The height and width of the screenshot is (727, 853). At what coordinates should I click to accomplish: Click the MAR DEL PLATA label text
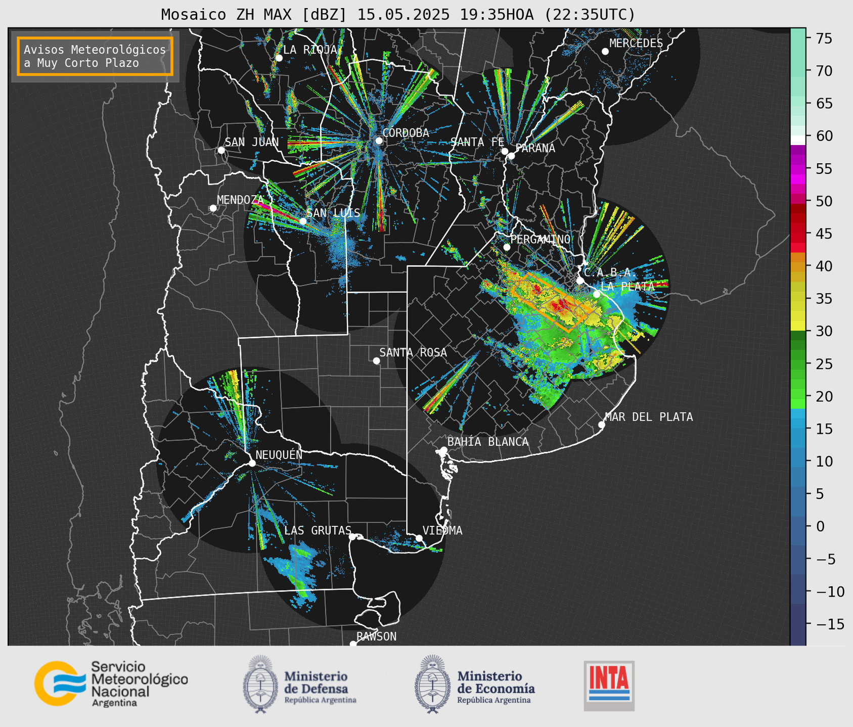click(x=649, y=417)
